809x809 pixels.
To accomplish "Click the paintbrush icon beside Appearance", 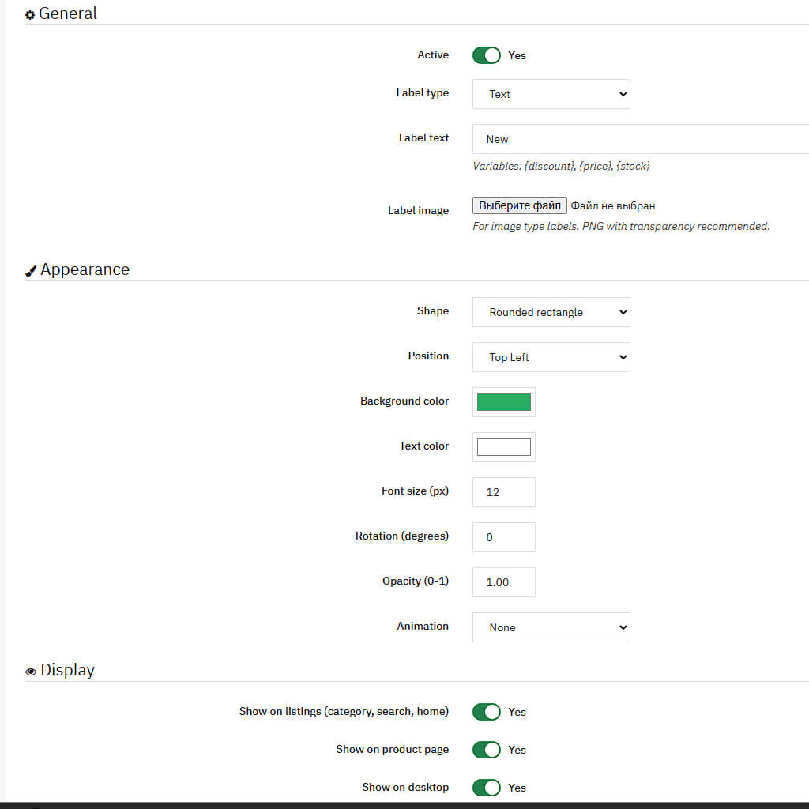I will coord(31,271).
